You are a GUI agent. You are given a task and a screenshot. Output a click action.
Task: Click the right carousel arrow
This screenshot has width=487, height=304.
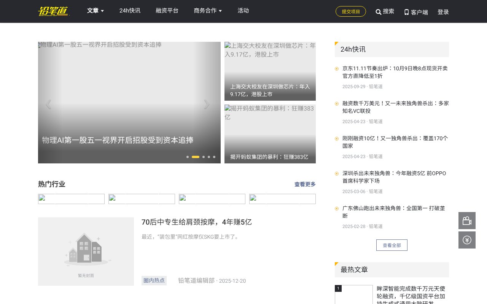click(207, 104)
